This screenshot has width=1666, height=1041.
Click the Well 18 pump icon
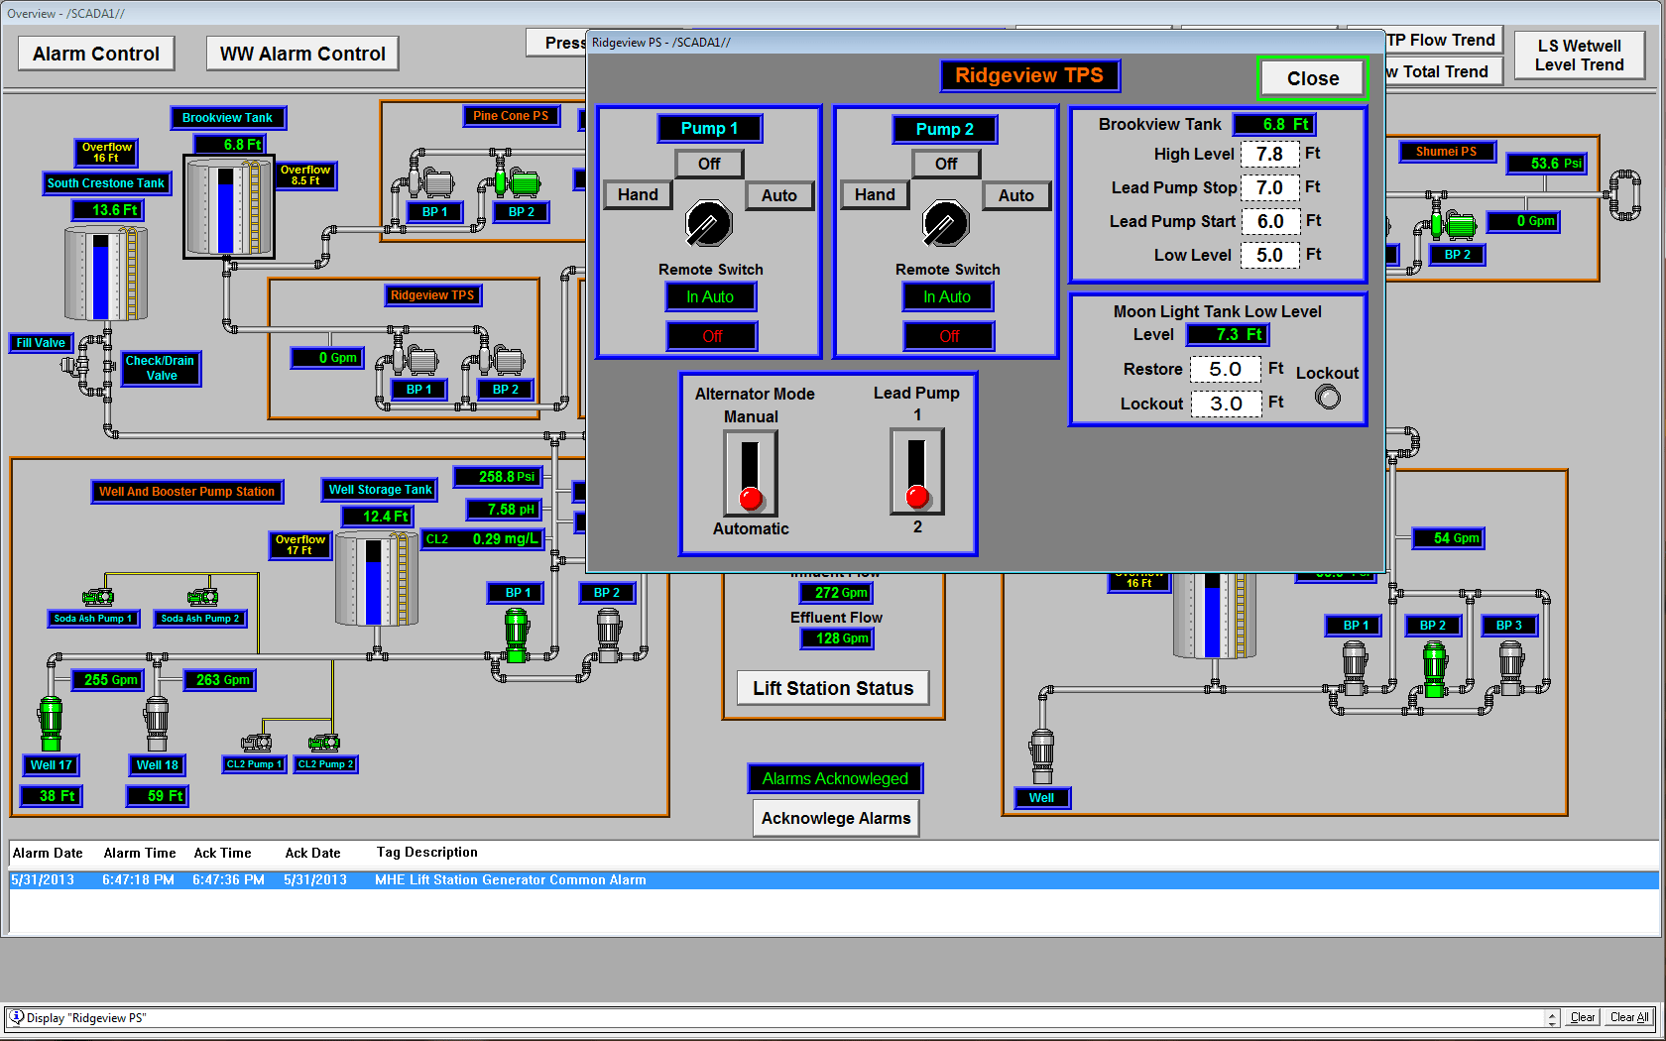pyautogui.click(x=157, y=722)
